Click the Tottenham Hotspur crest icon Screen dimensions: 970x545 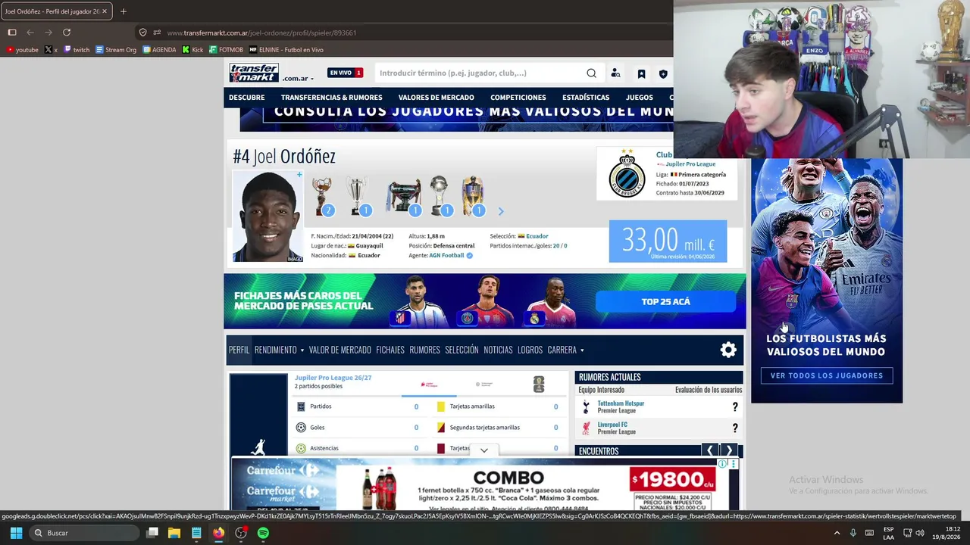point(586,407)
